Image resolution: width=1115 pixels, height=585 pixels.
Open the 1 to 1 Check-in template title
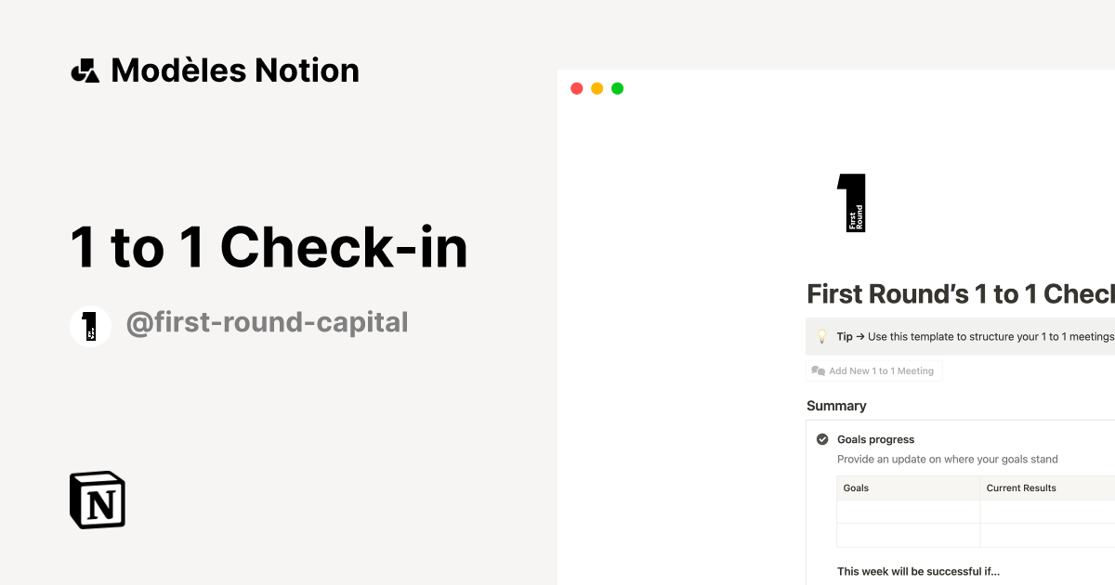click(269, 248)
